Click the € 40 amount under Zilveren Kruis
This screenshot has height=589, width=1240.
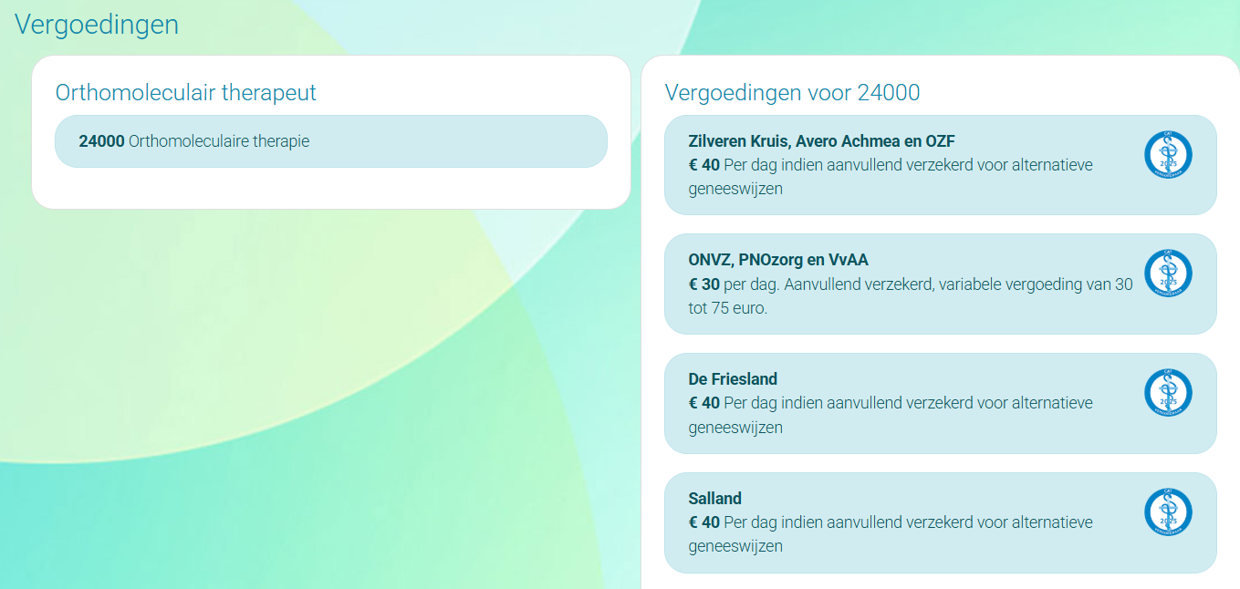coord(703,165)
